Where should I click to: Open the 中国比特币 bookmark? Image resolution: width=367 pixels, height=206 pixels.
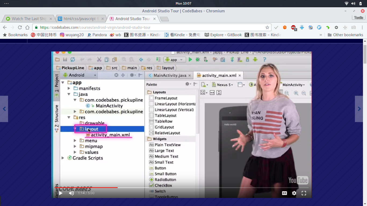click(44, 35)
